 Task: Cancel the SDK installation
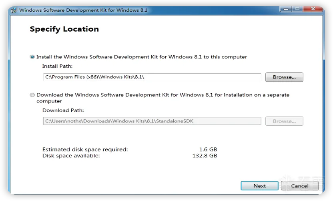pyautogui.click(x=300, y=186)
